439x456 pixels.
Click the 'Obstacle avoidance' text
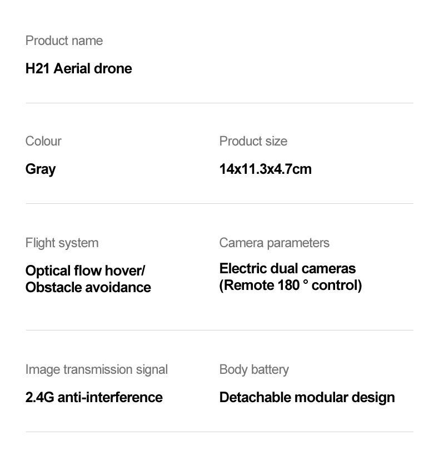(x=88, y=287)
